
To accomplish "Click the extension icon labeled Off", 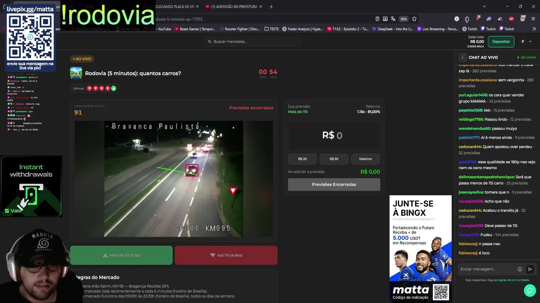I will (523, 19).
